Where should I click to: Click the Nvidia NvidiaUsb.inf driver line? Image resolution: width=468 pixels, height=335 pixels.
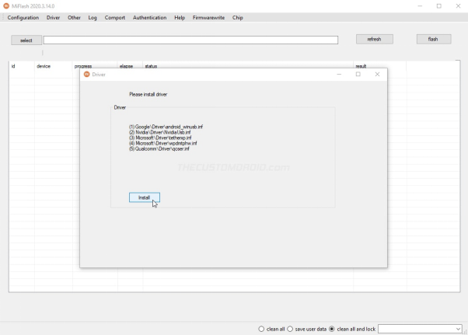point(160,132)
